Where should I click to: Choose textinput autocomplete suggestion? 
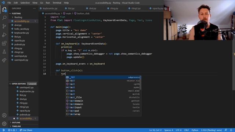[103, 107]
